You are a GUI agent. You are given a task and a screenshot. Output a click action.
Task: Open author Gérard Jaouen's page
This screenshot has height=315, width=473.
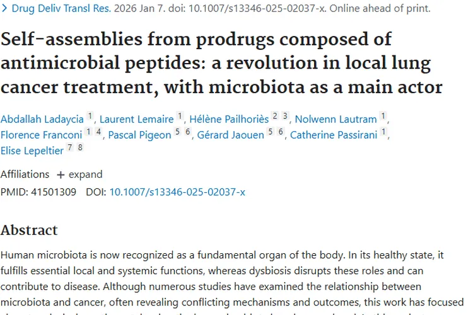[231, 135]
